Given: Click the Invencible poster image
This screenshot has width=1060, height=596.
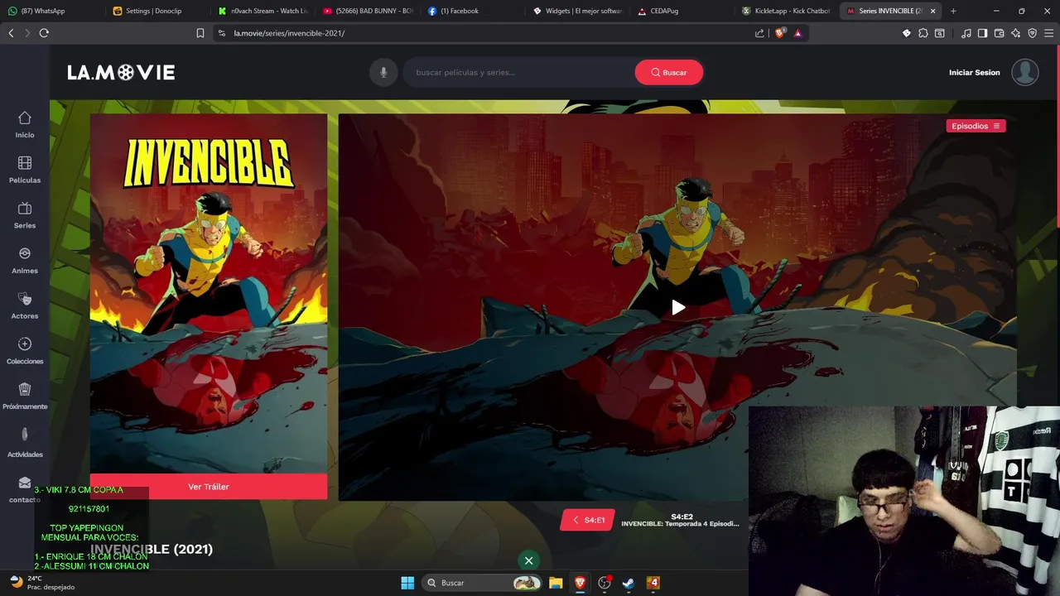Looking at the screenshot, I should pos(209,293).
